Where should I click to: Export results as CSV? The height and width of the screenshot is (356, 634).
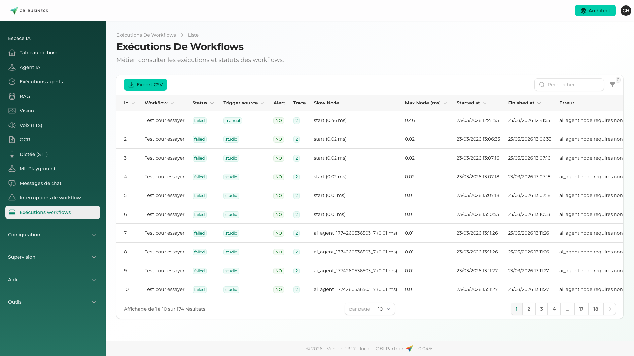pyautogui.click(x=145, y=85)
